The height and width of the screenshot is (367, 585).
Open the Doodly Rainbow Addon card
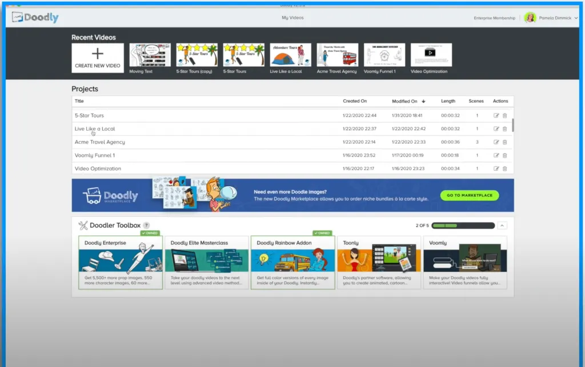pyautogui.click(x=293, y=263)
